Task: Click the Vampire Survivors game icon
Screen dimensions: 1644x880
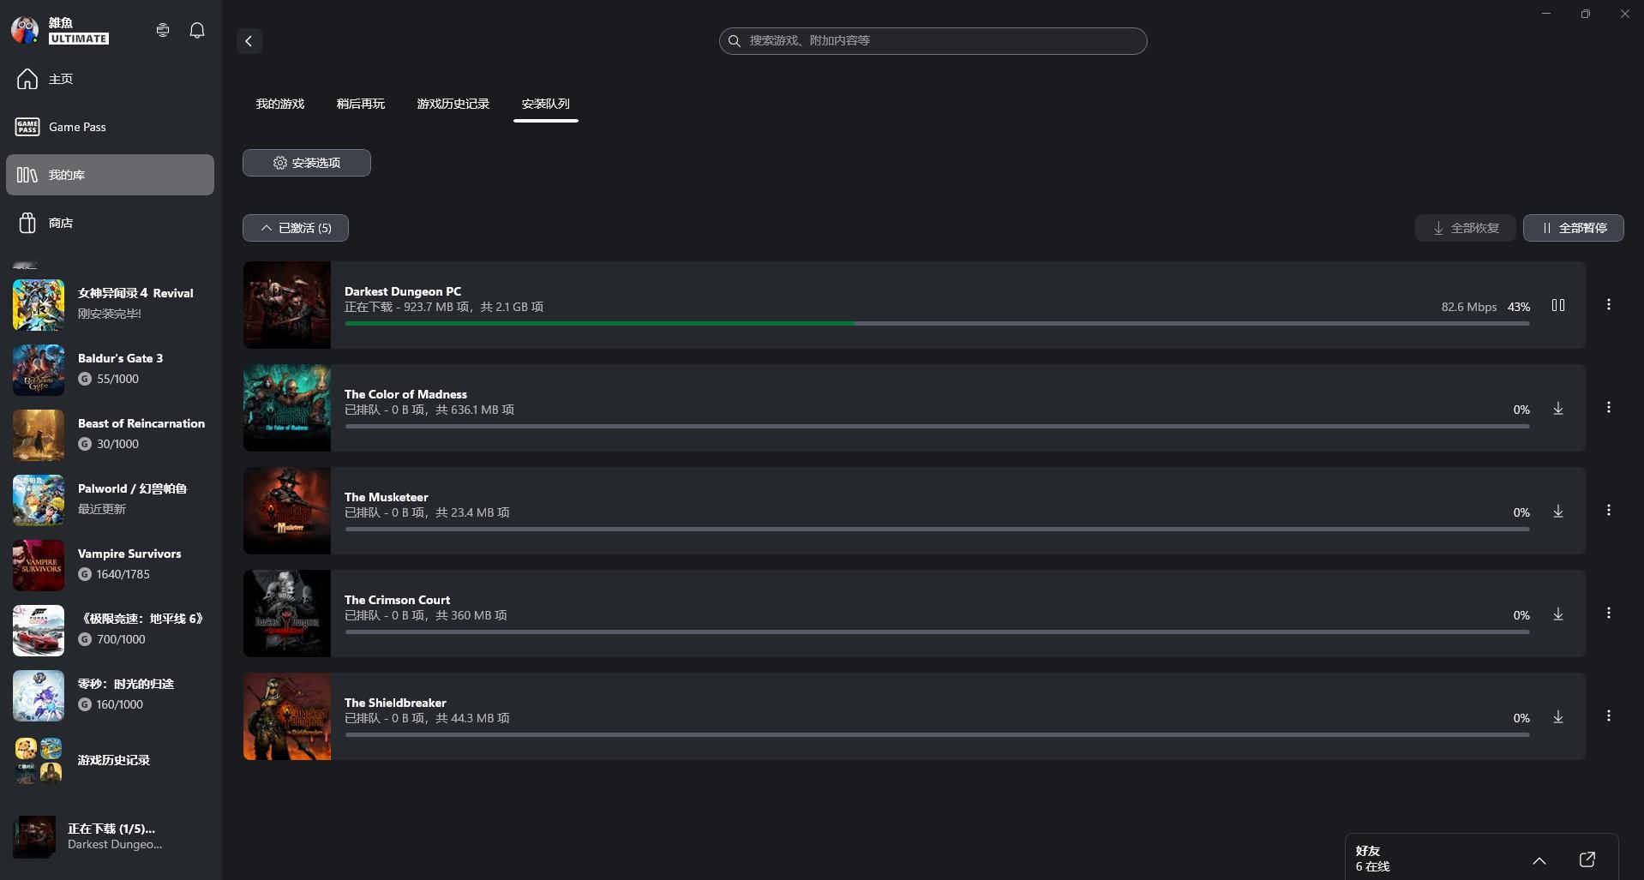Action: tap(39, 566)
